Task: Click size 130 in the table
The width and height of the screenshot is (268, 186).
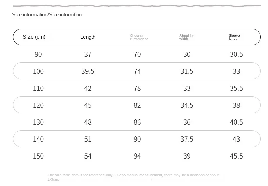Action: 38,122
